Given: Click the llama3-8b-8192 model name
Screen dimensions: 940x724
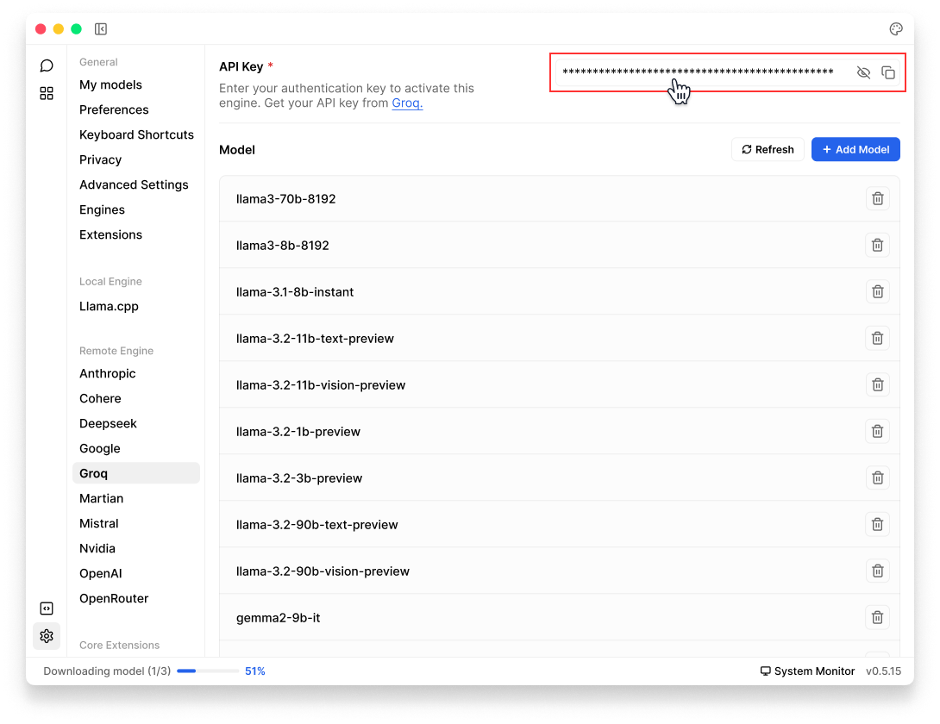Looking at the screenshot, I should 282,245.
